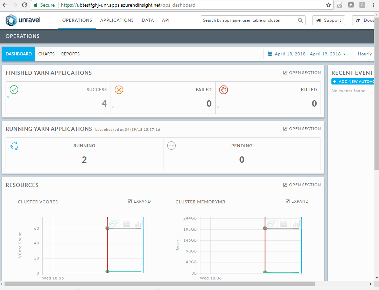This screenshot has height=290, width=379.
Task: Open the Data tab
Action: [x=148, y=20]
